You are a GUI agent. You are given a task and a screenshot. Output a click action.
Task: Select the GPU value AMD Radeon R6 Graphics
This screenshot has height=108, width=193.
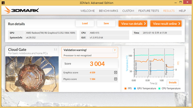[50, 33]
